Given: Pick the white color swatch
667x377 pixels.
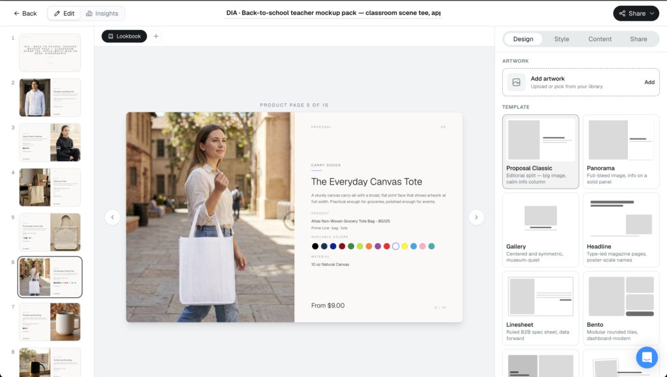Looking at the screenshot, I should pos(395,246).
